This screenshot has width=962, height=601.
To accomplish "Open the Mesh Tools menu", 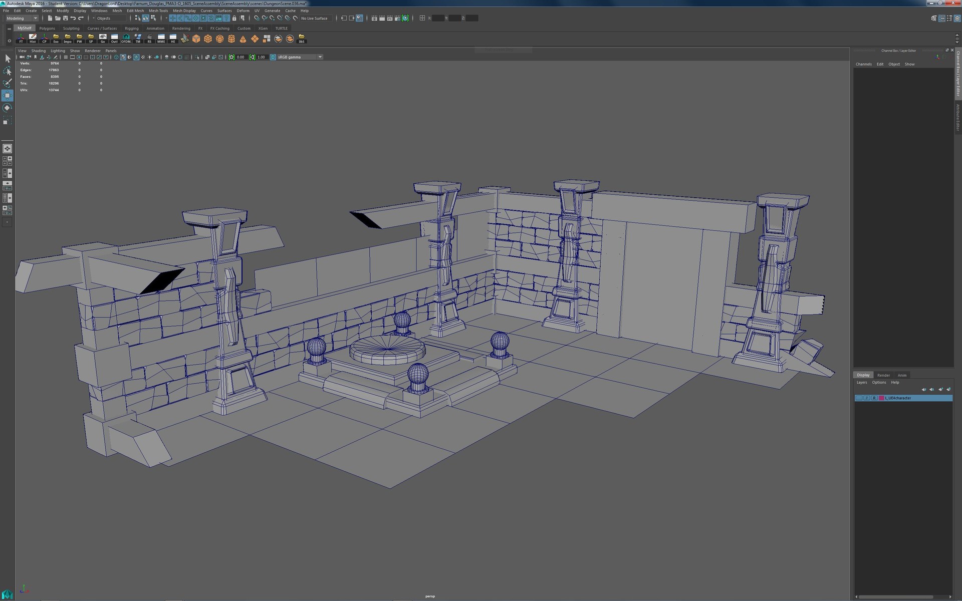I will coord(158,11).
